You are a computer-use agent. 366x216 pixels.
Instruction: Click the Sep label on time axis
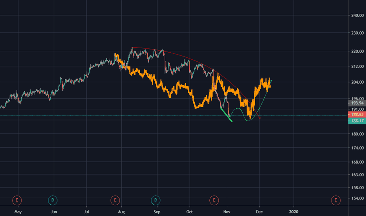point(157,212)
